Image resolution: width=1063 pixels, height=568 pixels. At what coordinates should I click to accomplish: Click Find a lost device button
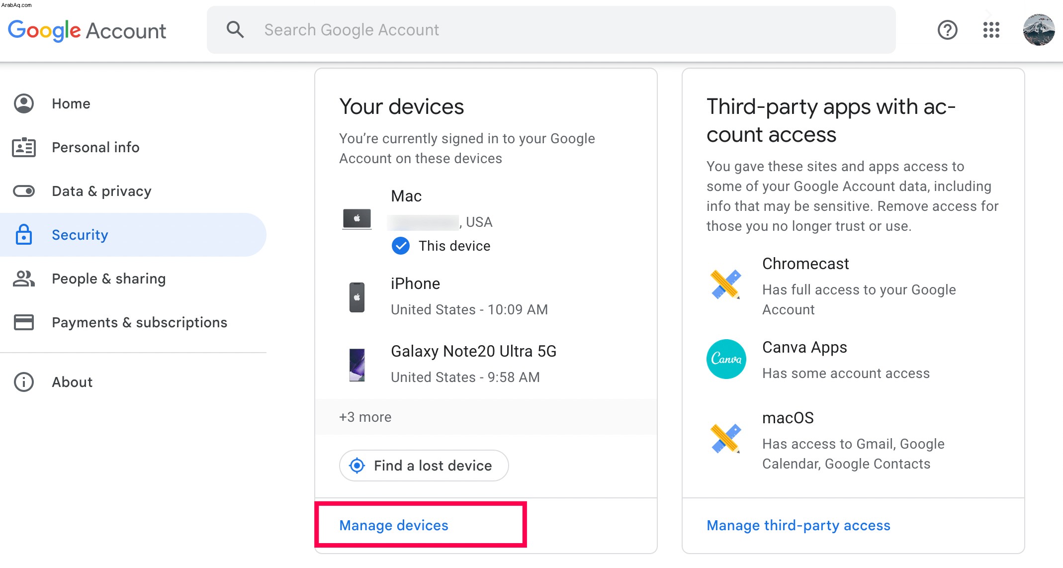[424, 466]
